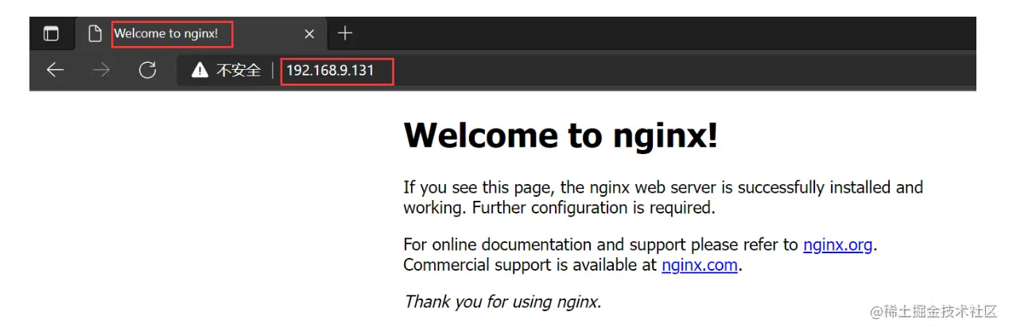Go back with the left arrow
The height and width of the screenshot is (331, 1009).
pos(55,71)
